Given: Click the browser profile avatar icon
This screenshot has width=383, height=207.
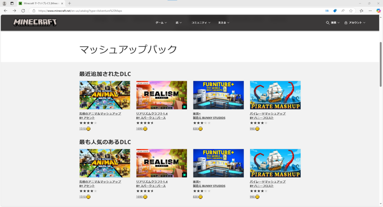Looking at the screenshot, I should point(4,3).
